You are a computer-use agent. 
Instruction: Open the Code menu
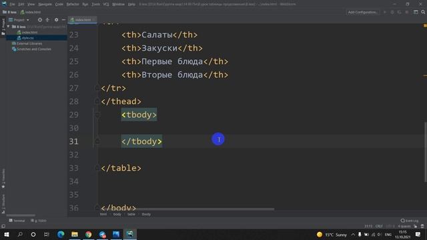click(59, 4)
